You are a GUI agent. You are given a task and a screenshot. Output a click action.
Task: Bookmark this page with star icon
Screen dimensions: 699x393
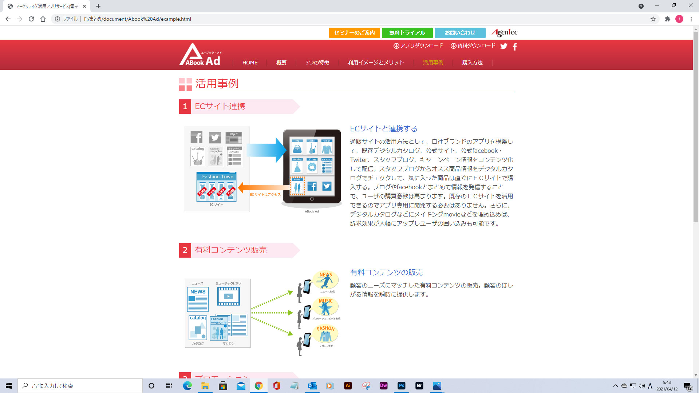click(x=653, y=19)
